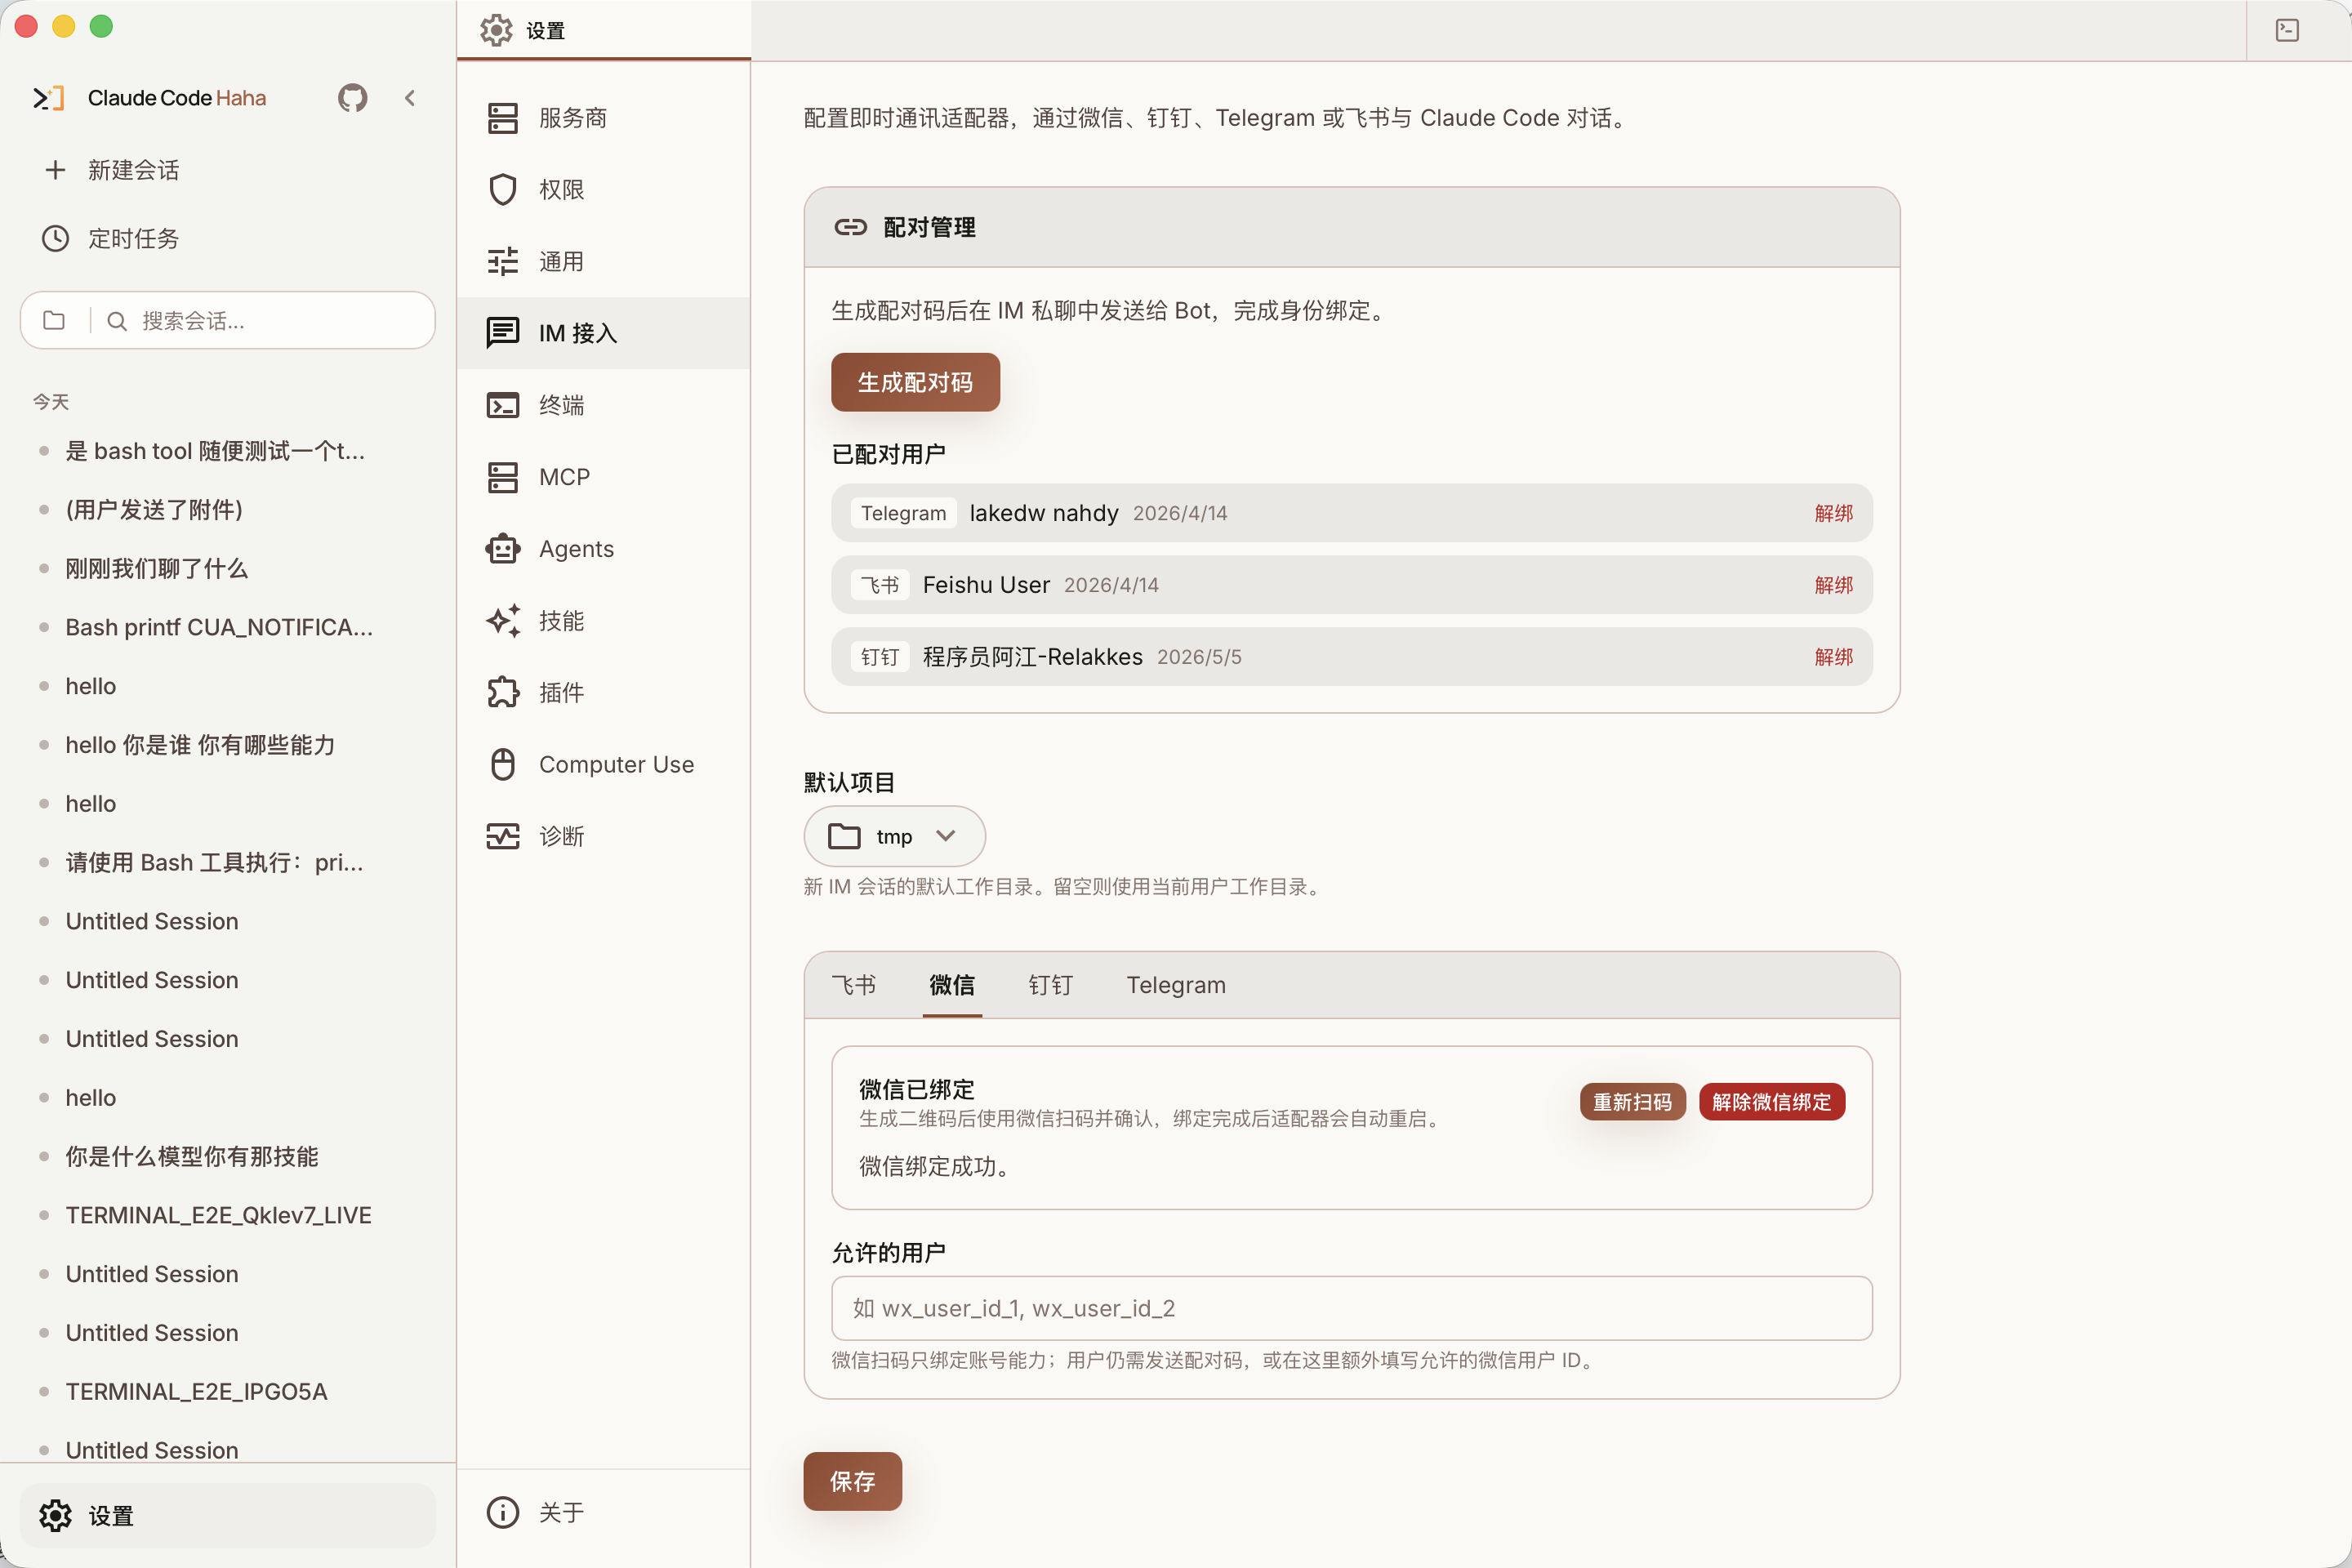Click the Computer Use mouse icon
Viewport: 2352px width, 1568px height.
[502, 764]
